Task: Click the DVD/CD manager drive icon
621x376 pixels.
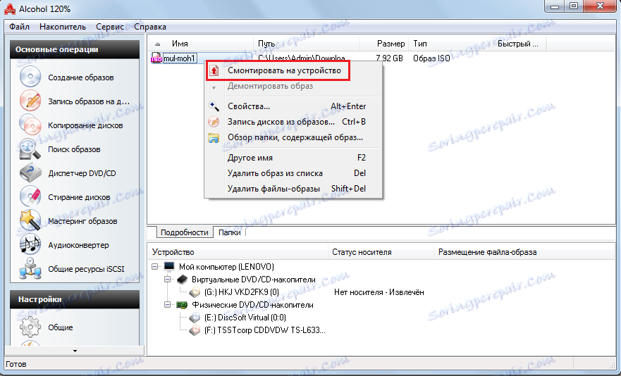Action: [x=30, y=173]
